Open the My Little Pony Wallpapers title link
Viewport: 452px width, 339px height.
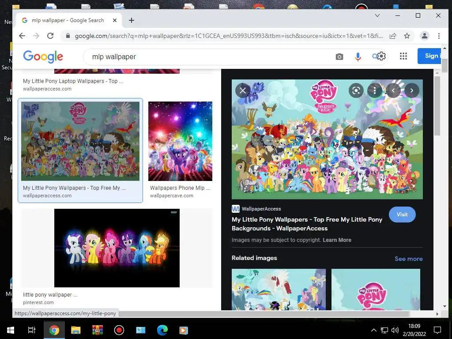click(307, 224)
